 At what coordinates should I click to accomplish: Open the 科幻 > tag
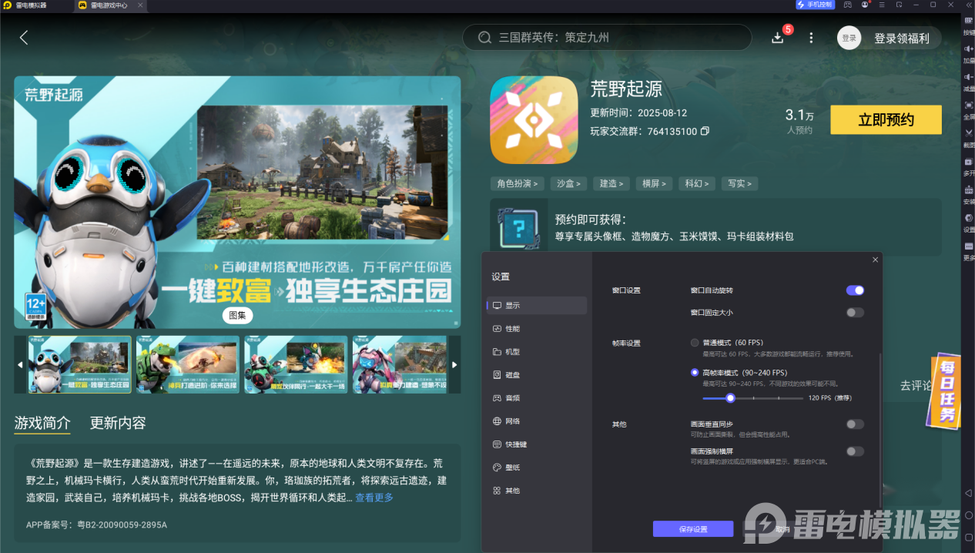[x=697, y=183]
